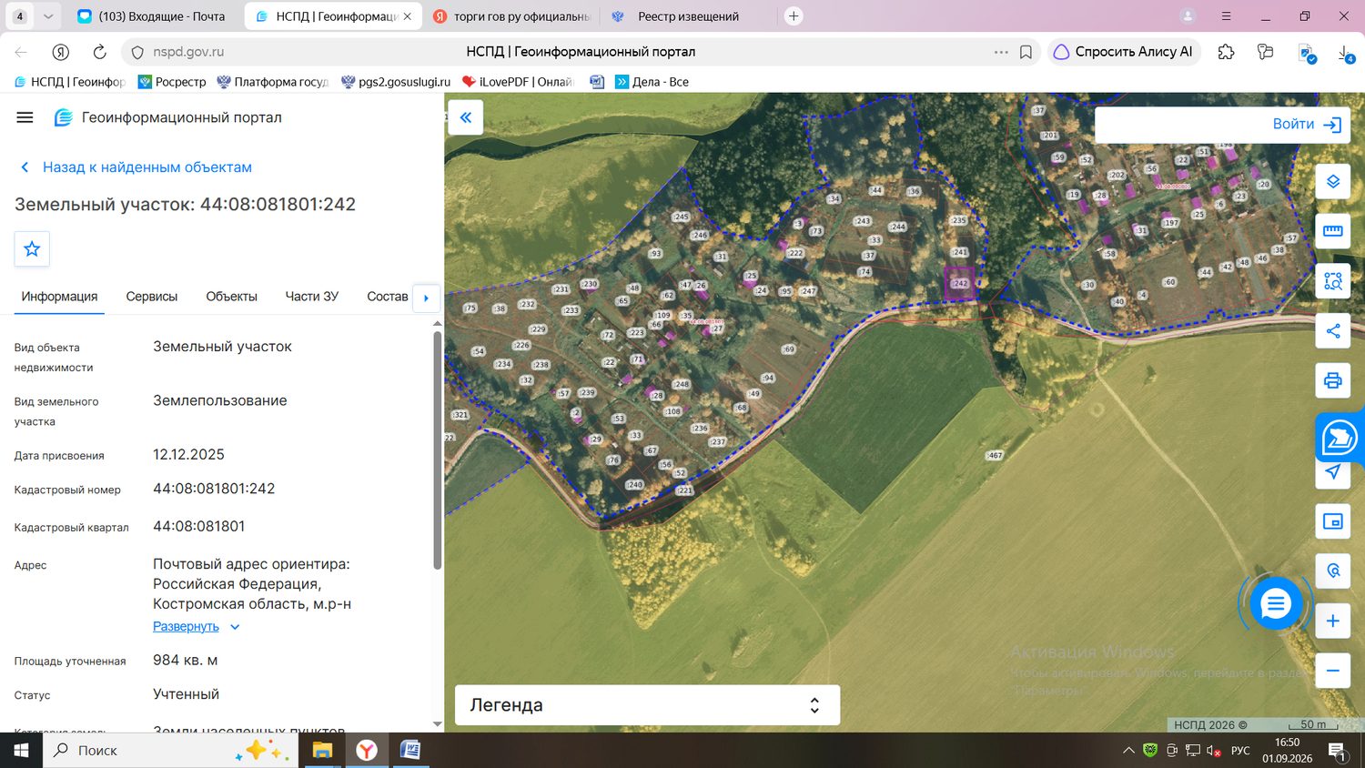The height and width of the screenshot is (768, 1365).
Task: Print the map with the printer icon
Action: (1332, 380)
